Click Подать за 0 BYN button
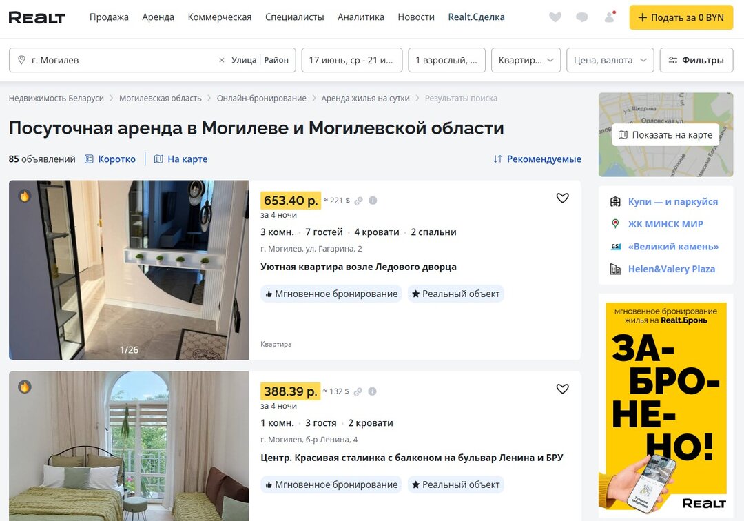Viewport: 744px width, 521px height. pos(681,17)
